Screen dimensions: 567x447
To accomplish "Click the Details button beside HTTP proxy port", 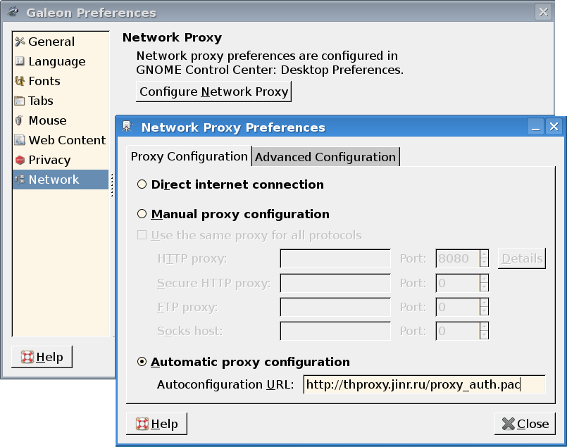I will [x=522, y=258].
